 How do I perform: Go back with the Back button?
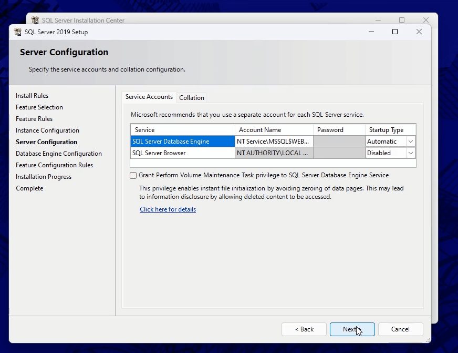click(x=304, y=329)
